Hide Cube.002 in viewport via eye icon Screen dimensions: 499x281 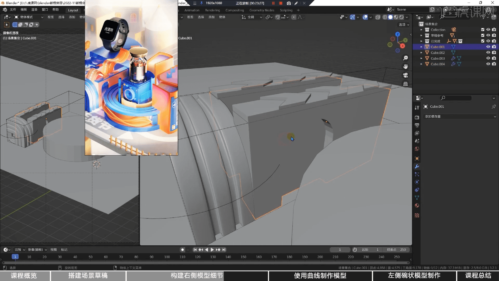point(488,53)
